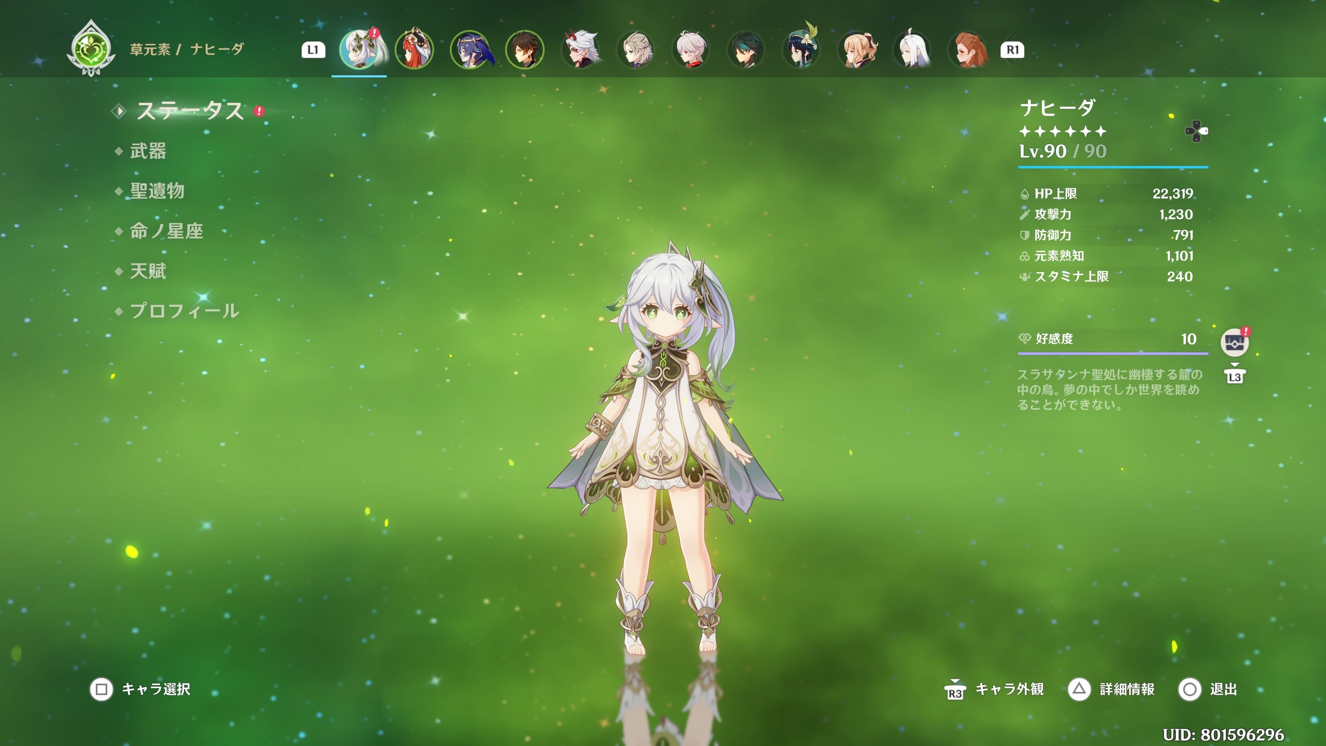Image resolution: width=1326 pixels, height=746 pixels.
Task: Switch to the 天賦 talents menu
Action: [148, 271]
